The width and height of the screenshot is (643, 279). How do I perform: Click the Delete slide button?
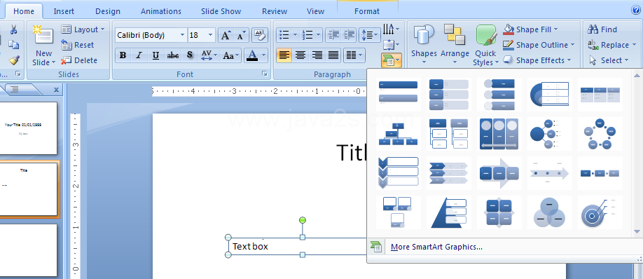pyautogui.click(x=80, y=60)
